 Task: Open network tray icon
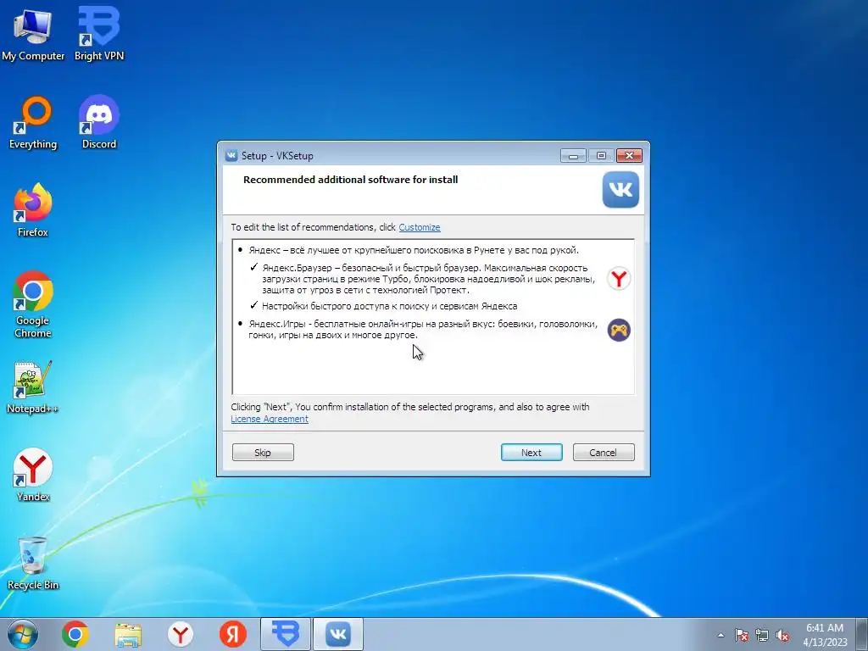[x=762, y=635]
